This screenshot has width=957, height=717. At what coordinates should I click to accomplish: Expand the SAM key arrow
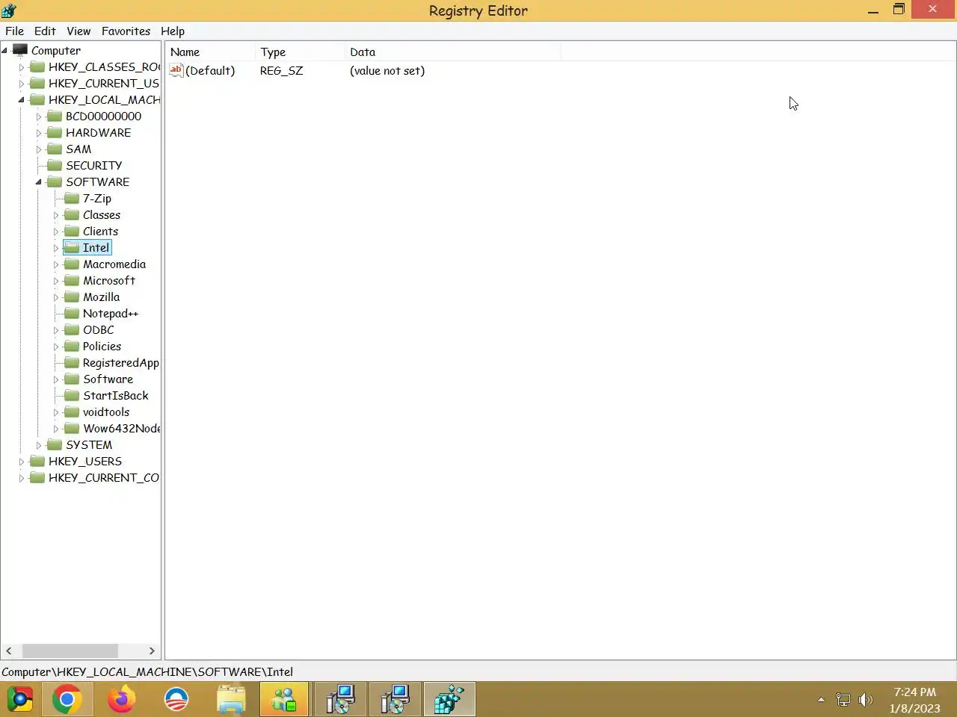pos(39,149)
